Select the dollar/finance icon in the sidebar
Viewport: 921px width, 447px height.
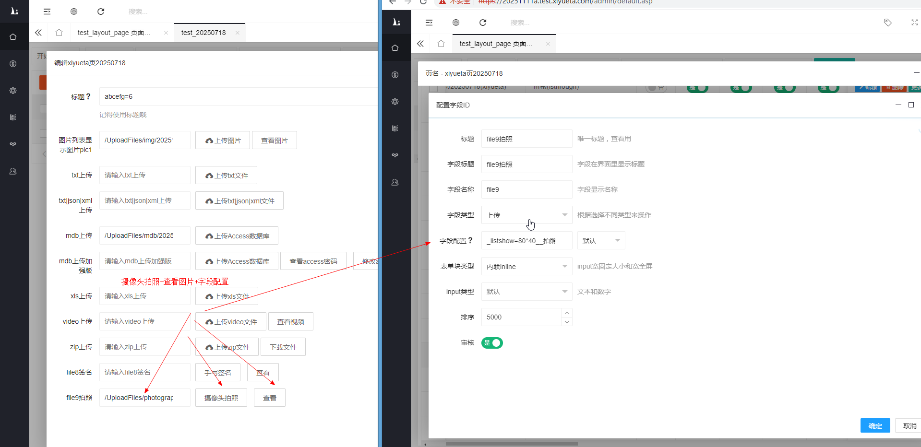coord(13,63)
